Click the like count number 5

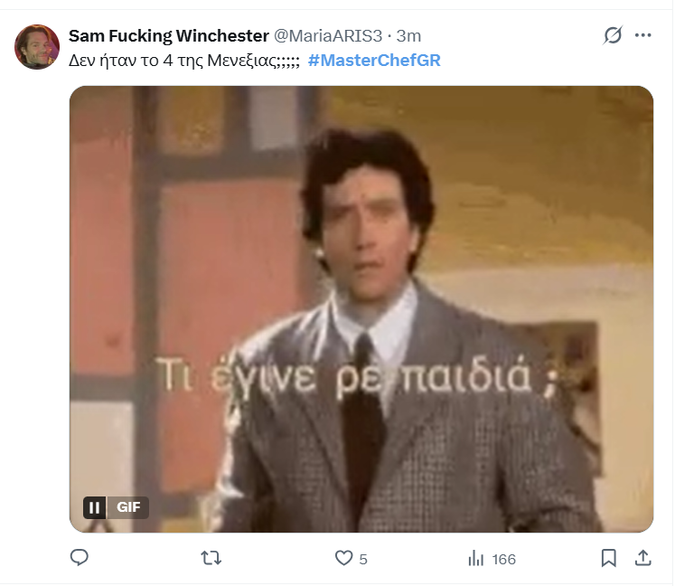click(363, 560)
